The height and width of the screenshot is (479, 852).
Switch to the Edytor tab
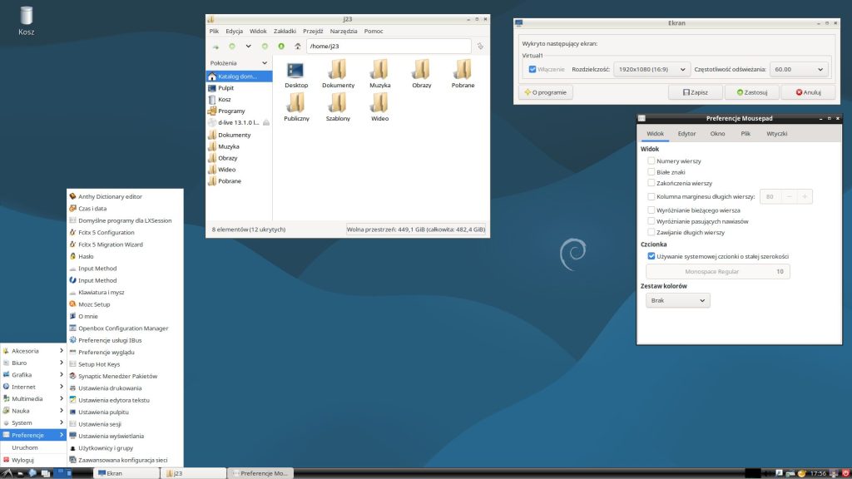tap(686, 133)
